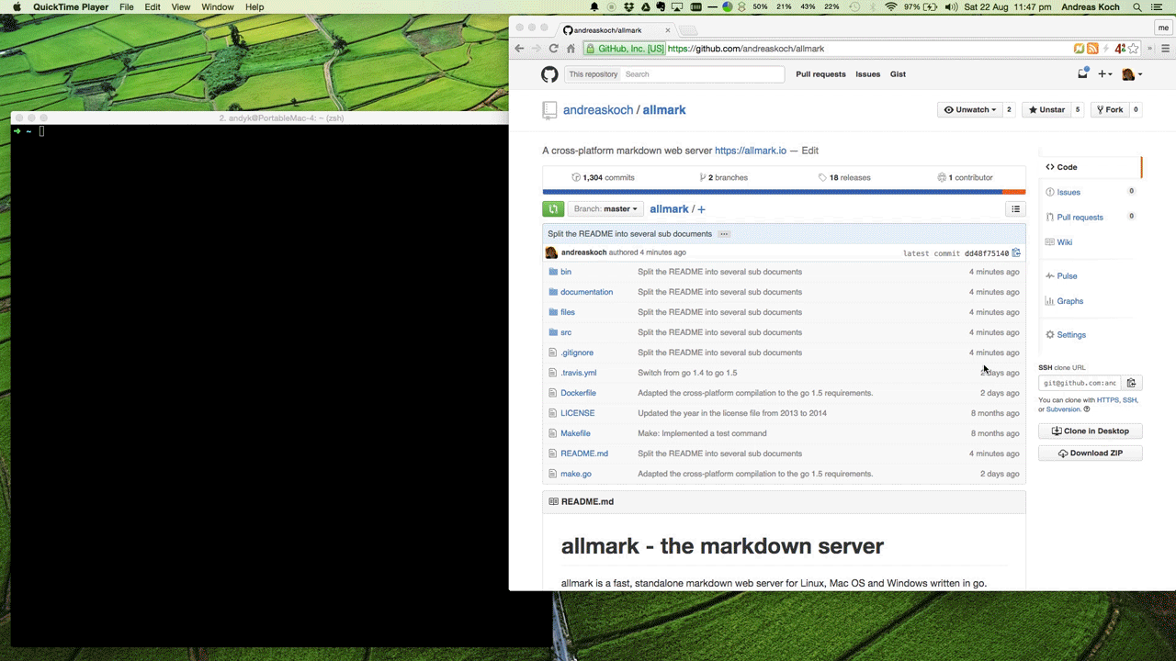
Task: Open the Makefile
Action: pyautogui.click(x=575, y=433)
